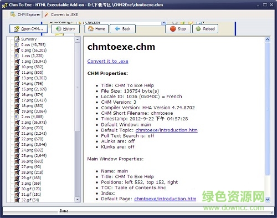Viewport: 277px width, 218px height.
Task: Click the content pane scroll-up arrow
Action: [268, 39]
